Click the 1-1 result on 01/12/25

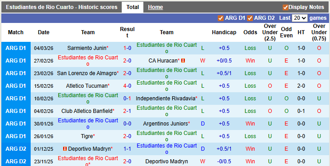[x=127, y=149]
